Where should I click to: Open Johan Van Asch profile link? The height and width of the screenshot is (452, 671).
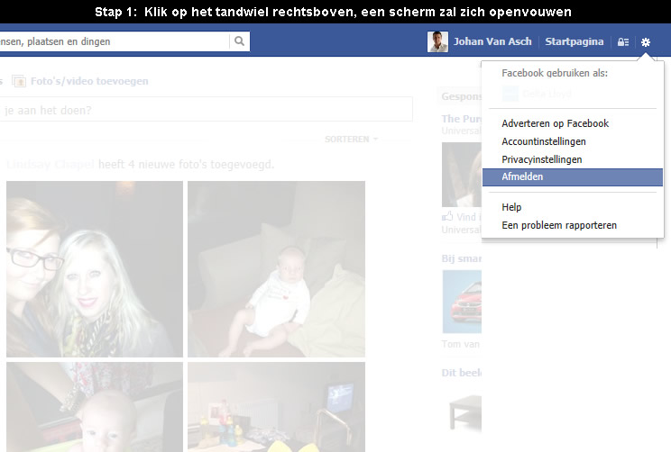492,41
